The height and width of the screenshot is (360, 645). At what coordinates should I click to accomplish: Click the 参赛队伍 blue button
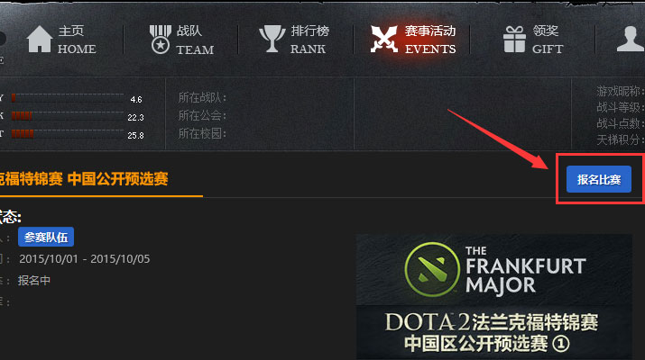coord(46,237)
